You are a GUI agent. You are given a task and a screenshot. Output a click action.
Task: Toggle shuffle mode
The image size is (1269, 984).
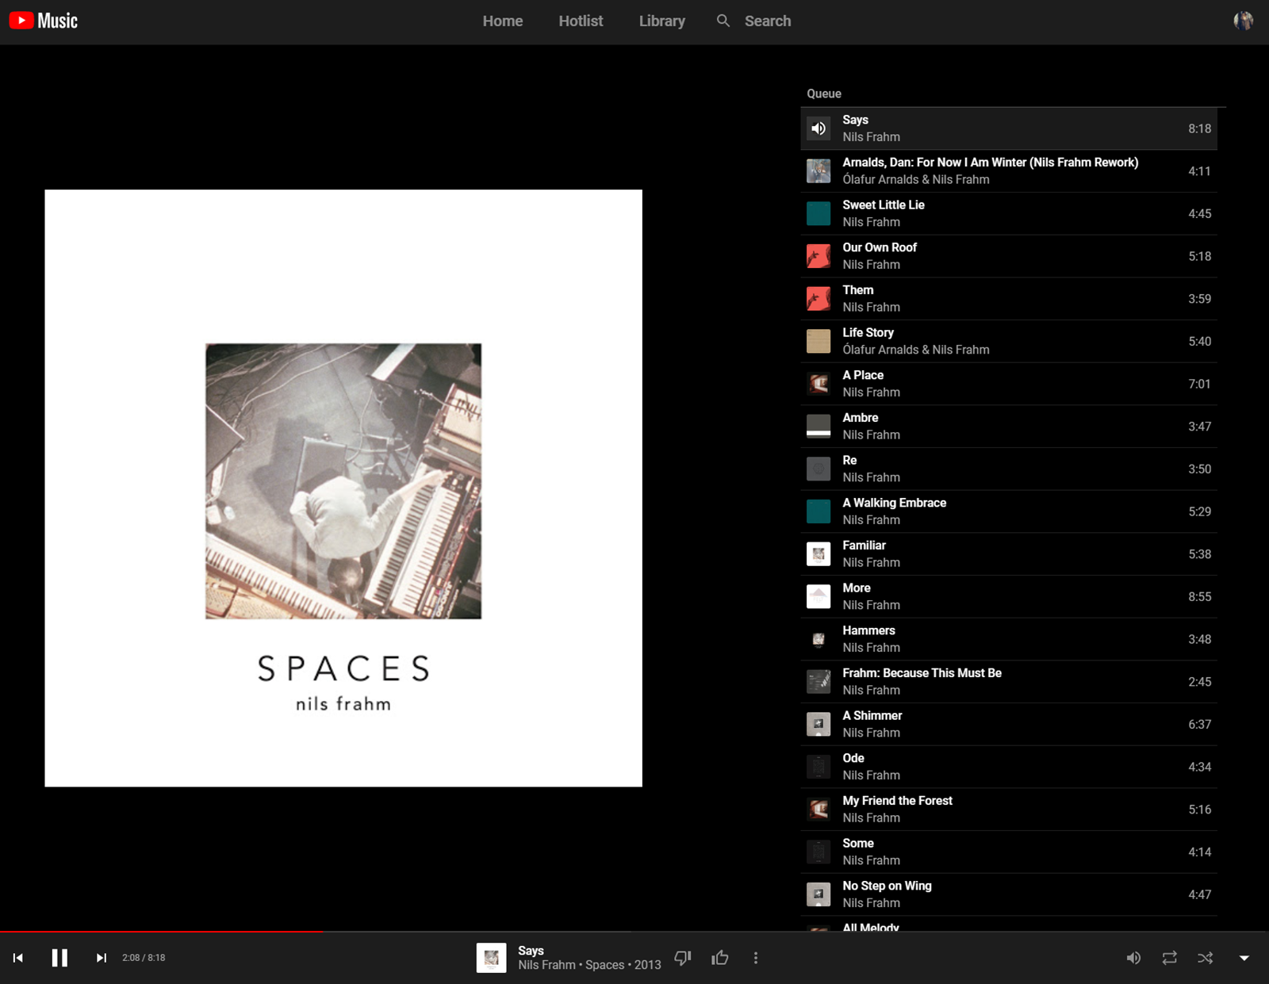(x=1206, y=958)
